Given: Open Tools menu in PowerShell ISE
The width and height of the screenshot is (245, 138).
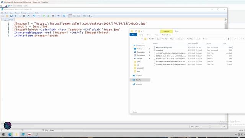Looking at the screenshot, I should pyautogui.click(x=17, y=13).
